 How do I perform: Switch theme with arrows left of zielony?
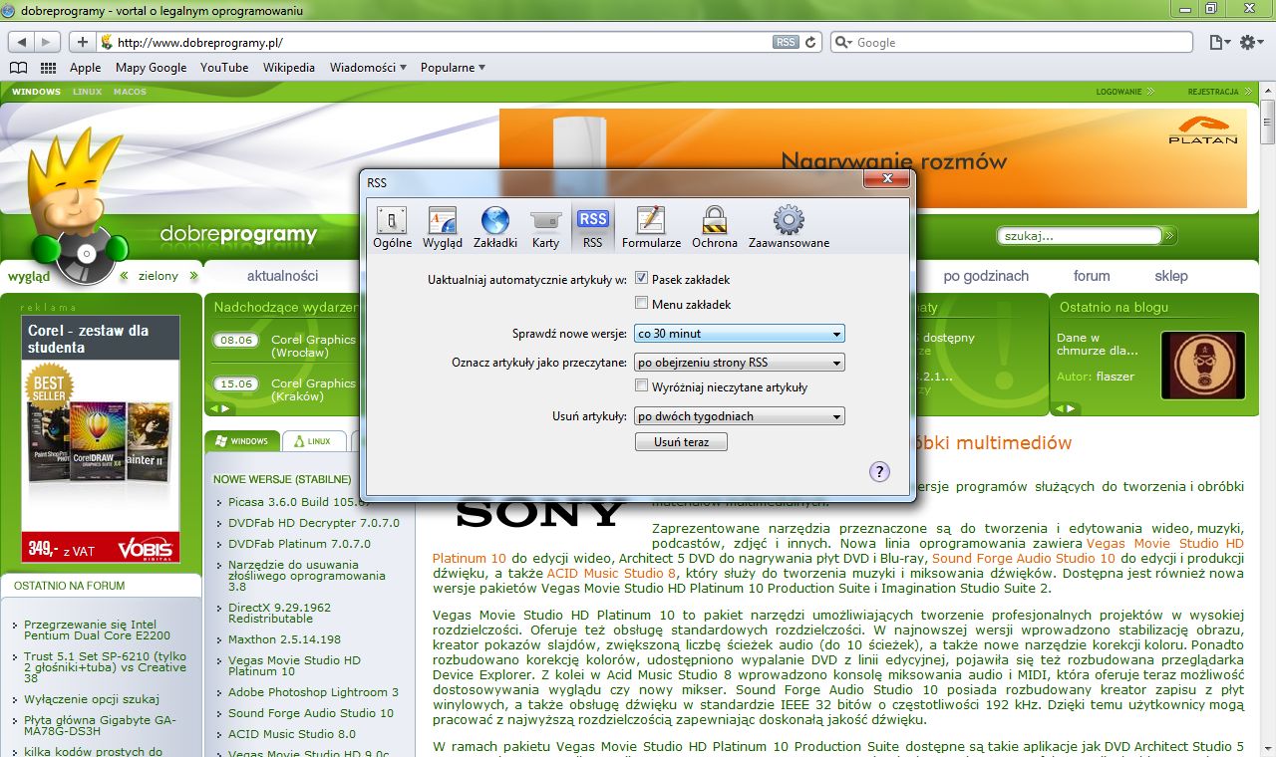coord(125,276)
